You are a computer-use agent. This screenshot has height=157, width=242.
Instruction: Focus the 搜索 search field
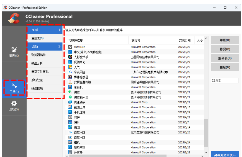(225, 80)
